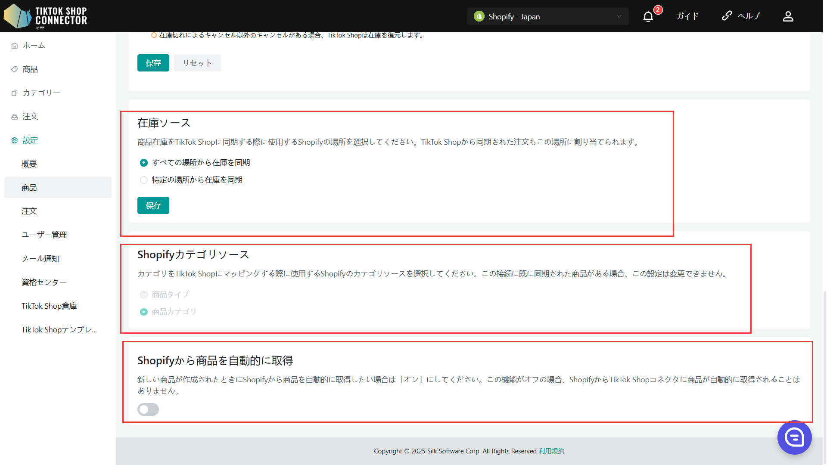
Task: Select すべての場所から在庫を同期 radio option
Action: click(144, 163)
